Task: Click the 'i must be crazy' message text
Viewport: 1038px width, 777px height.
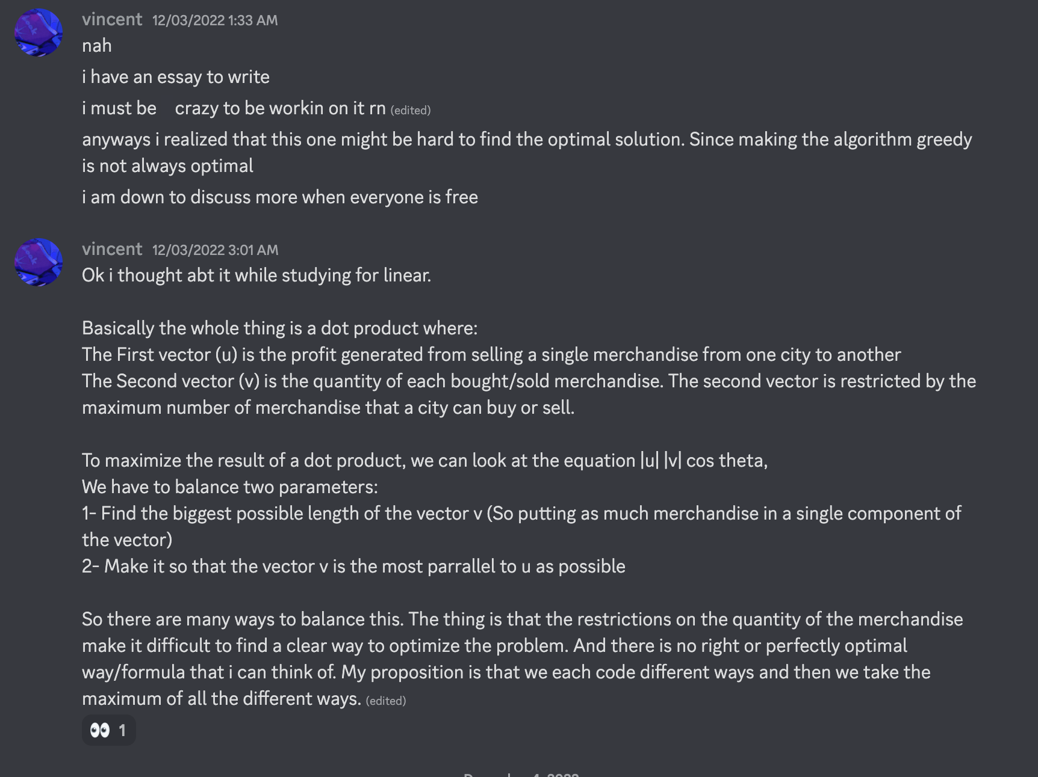Action: [x=234, y=108]
